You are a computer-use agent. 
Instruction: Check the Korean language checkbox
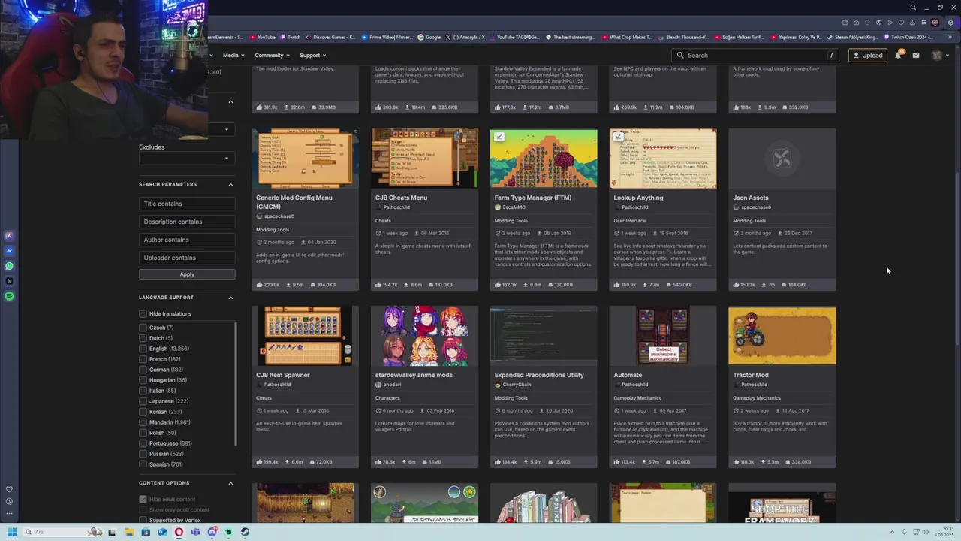[143, 412]
